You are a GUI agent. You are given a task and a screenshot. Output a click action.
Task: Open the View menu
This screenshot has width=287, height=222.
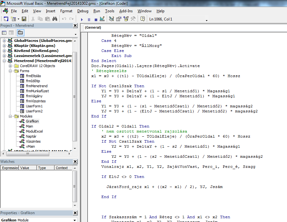point(37,11)
